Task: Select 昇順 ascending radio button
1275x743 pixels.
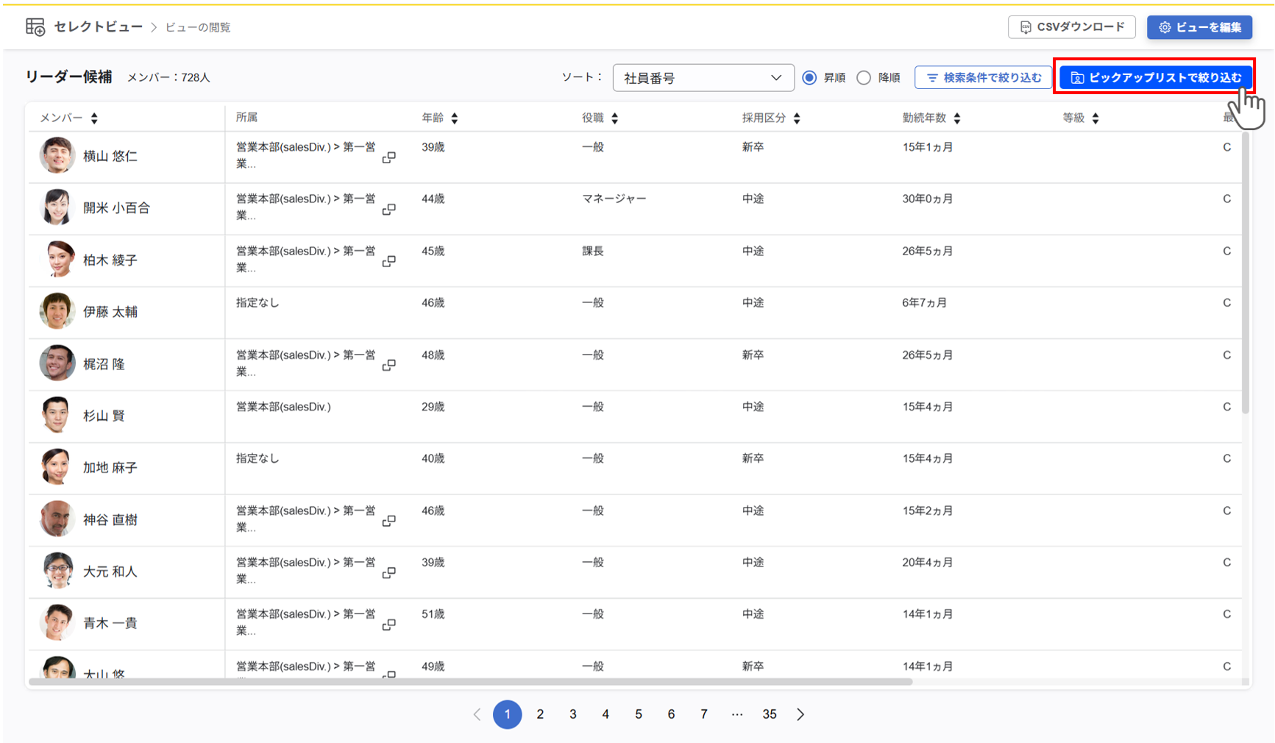Action: pyautogui.click(x=809, y=78)
